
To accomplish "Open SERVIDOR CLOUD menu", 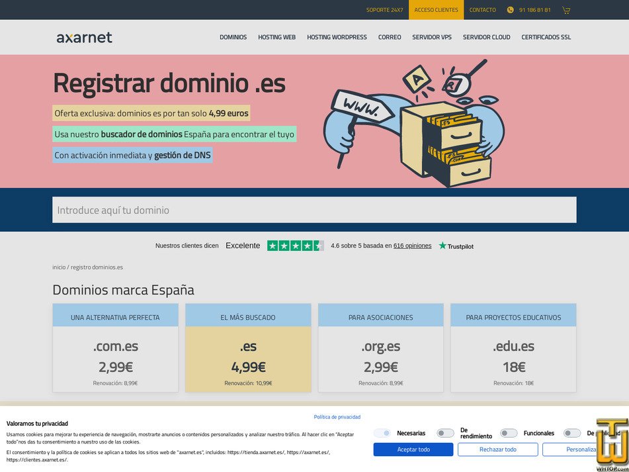I will pyautogui.click(x=487, y=37).
